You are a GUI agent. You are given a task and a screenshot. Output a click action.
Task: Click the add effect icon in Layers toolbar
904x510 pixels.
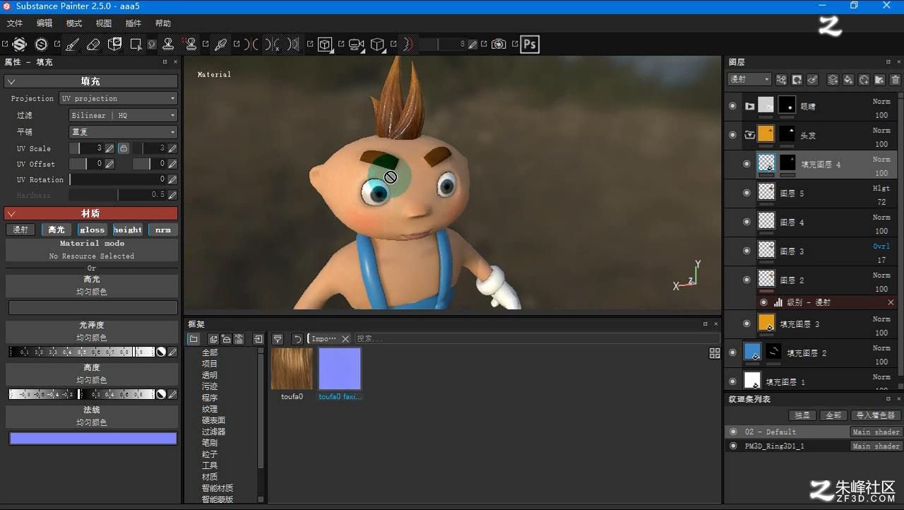(781, 80)
